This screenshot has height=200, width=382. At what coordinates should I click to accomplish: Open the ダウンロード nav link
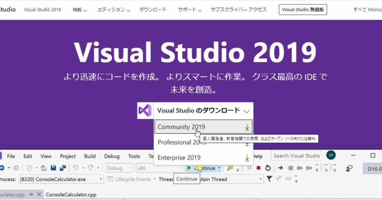tap(153, 10)
